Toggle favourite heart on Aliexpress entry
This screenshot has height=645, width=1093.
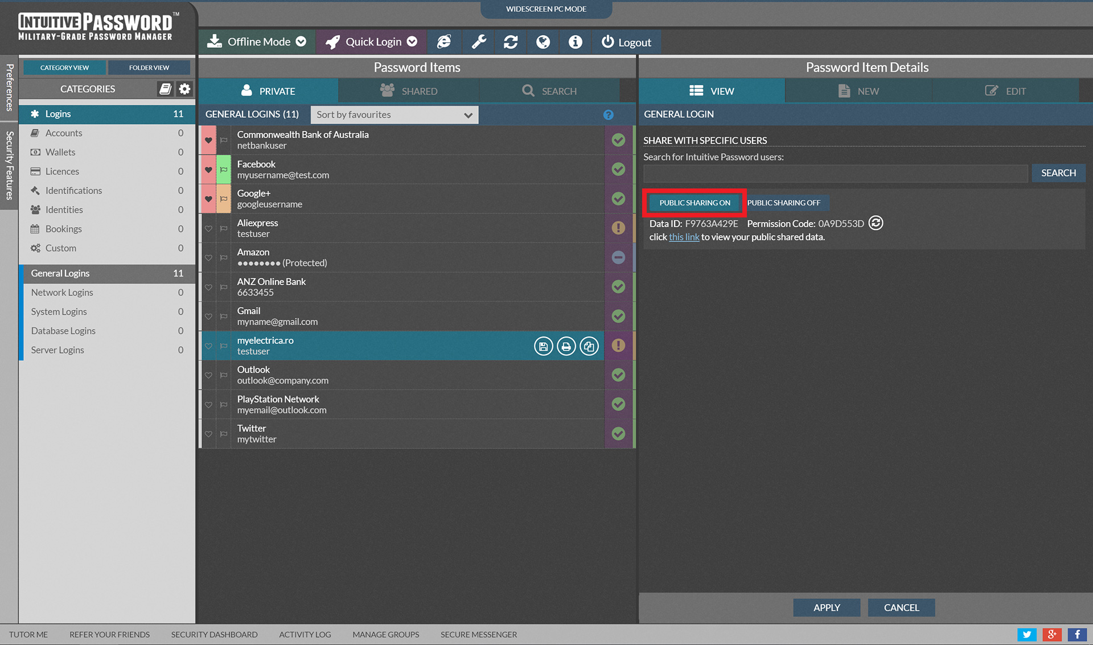click(x=208, y=228)
